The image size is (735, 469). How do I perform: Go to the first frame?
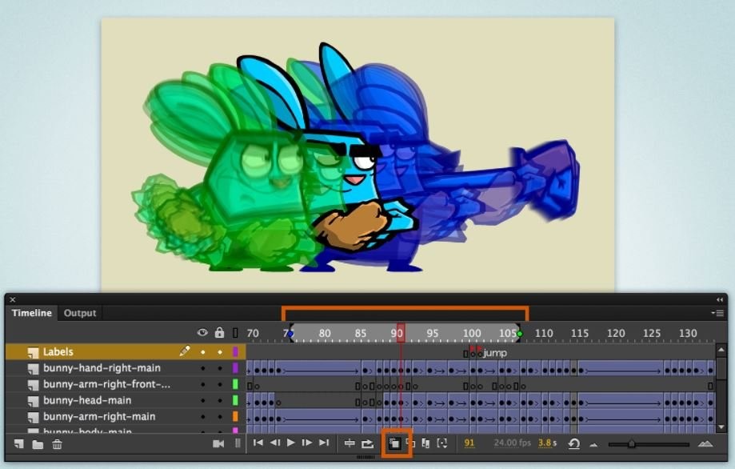pyautogui.click(x=258, y=443)
